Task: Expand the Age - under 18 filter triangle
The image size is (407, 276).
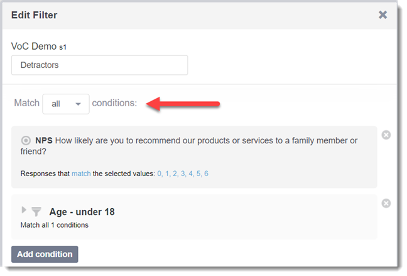Action: click(24, 210)
